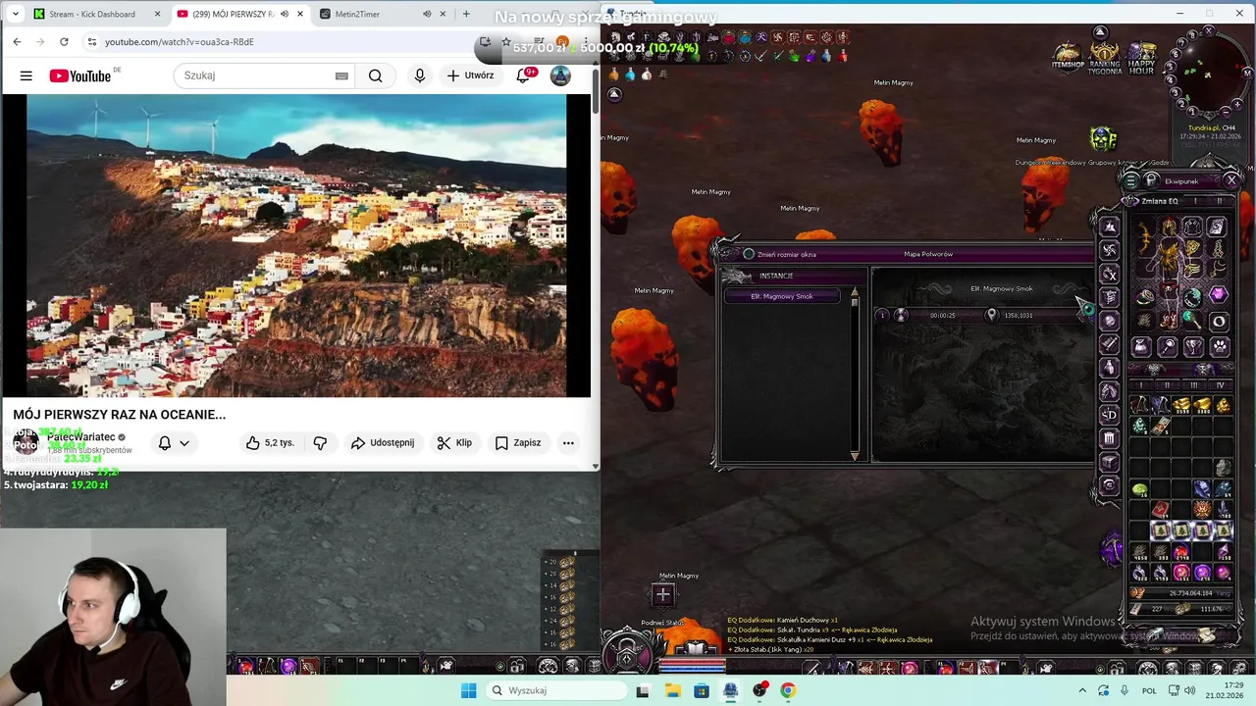
Task: Open Ranking Tygodnia icon
Action: click(x=1105, y=58)
